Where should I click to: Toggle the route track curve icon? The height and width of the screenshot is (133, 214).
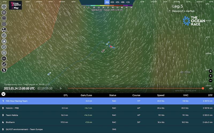(4, 35)
